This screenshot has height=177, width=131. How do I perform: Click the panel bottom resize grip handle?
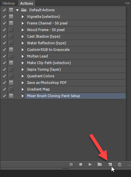65,168
